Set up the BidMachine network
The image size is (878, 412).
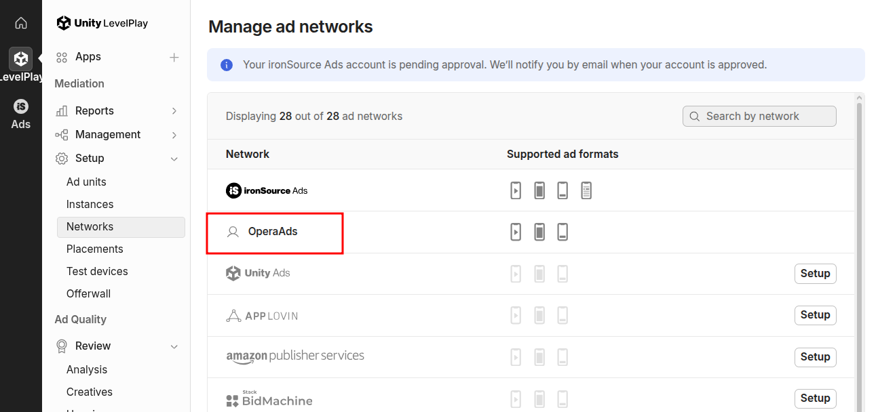tap(815, 398)
